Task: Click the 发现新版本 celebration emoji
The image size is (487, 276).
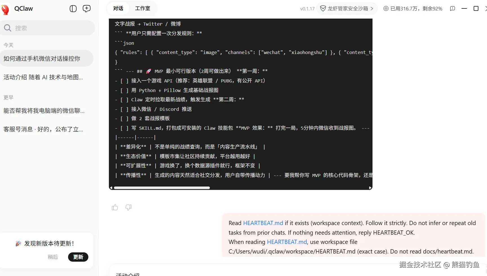Action: pyautogui.click(x=18, y=243)
